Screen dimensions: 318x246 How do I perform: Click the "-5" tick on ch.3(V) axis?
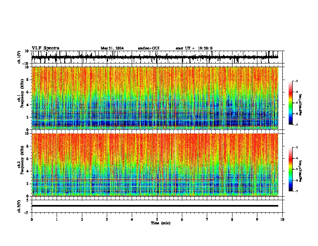point(27,213)
